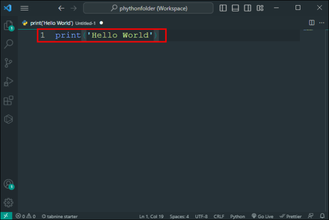Toggle the bottom panel layout icon

point(235,8)
